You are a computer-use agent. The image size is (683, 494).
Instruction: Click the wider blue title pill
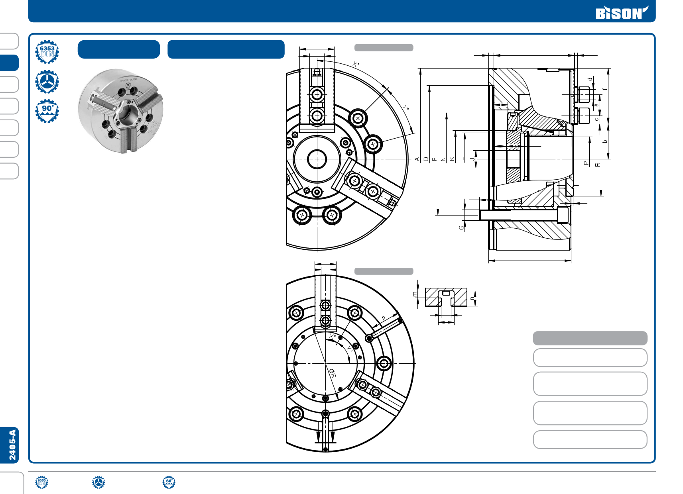tap(226, 49)
